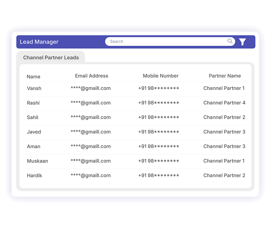Select the lead named Sahil
270x228 pixels.
tap(32, 117)
